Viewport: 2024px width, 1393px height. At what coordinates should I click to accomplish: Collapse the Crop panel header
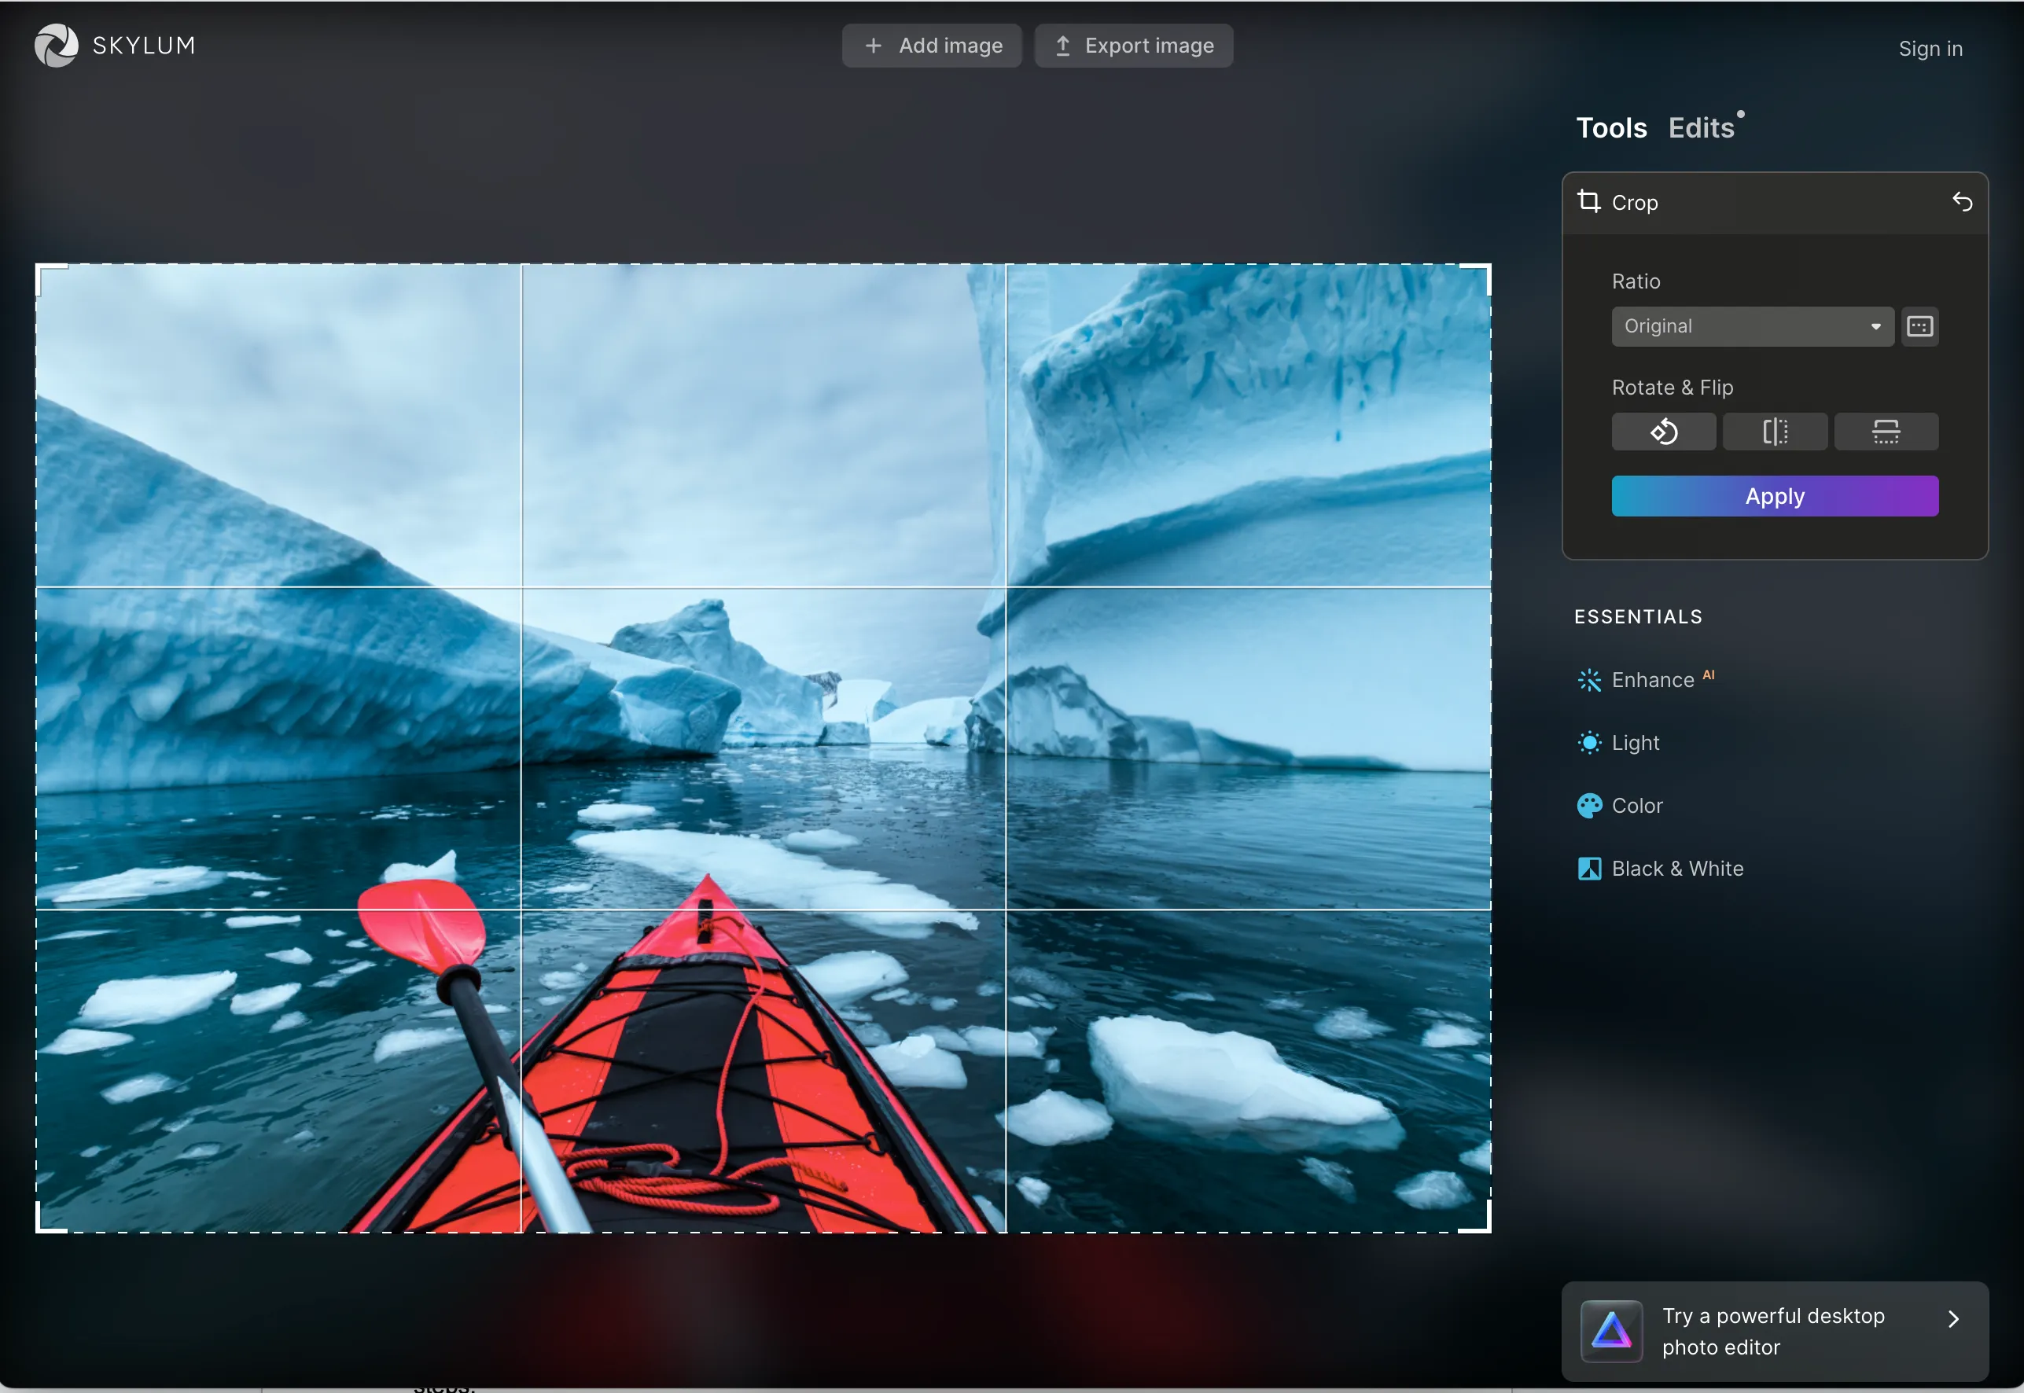[1634, 203]
